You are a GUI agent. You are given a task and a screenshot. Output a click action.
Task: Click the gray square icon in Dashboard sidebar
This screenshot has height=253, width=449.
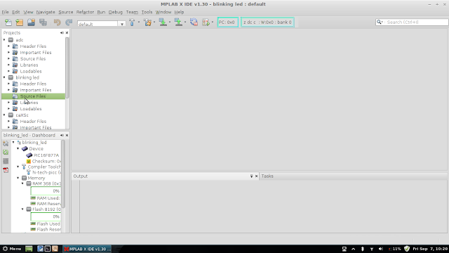click(6, 161)
